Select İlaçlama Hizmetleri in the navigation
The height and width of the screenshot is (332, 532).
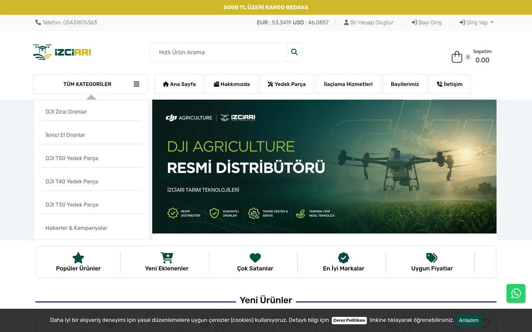pyautogui.click(x=348, y=84)
